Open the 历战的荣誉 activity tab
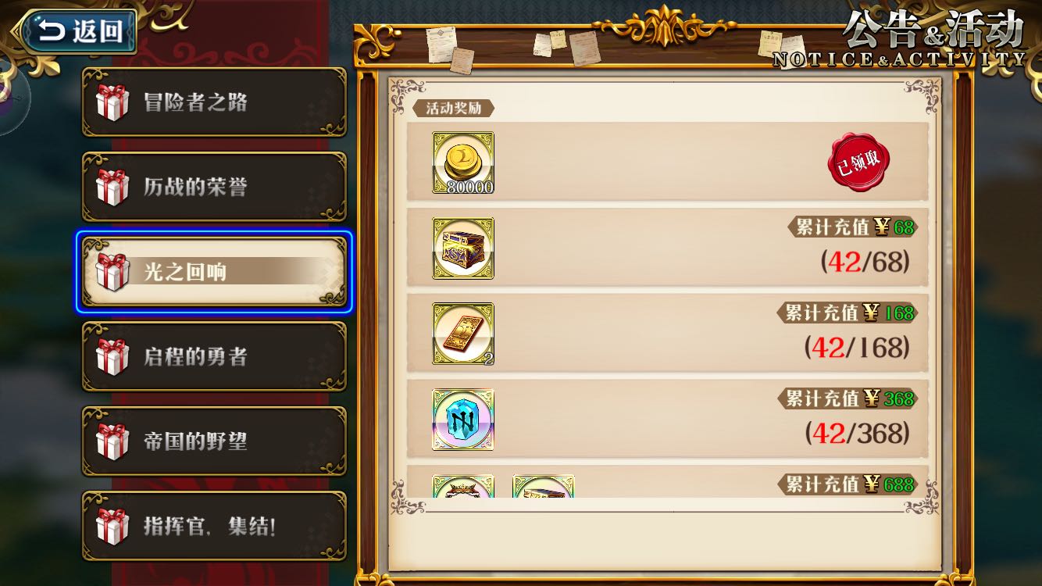Image resolution: width=1042 pixels, height=586 pixels. [214, 187]
